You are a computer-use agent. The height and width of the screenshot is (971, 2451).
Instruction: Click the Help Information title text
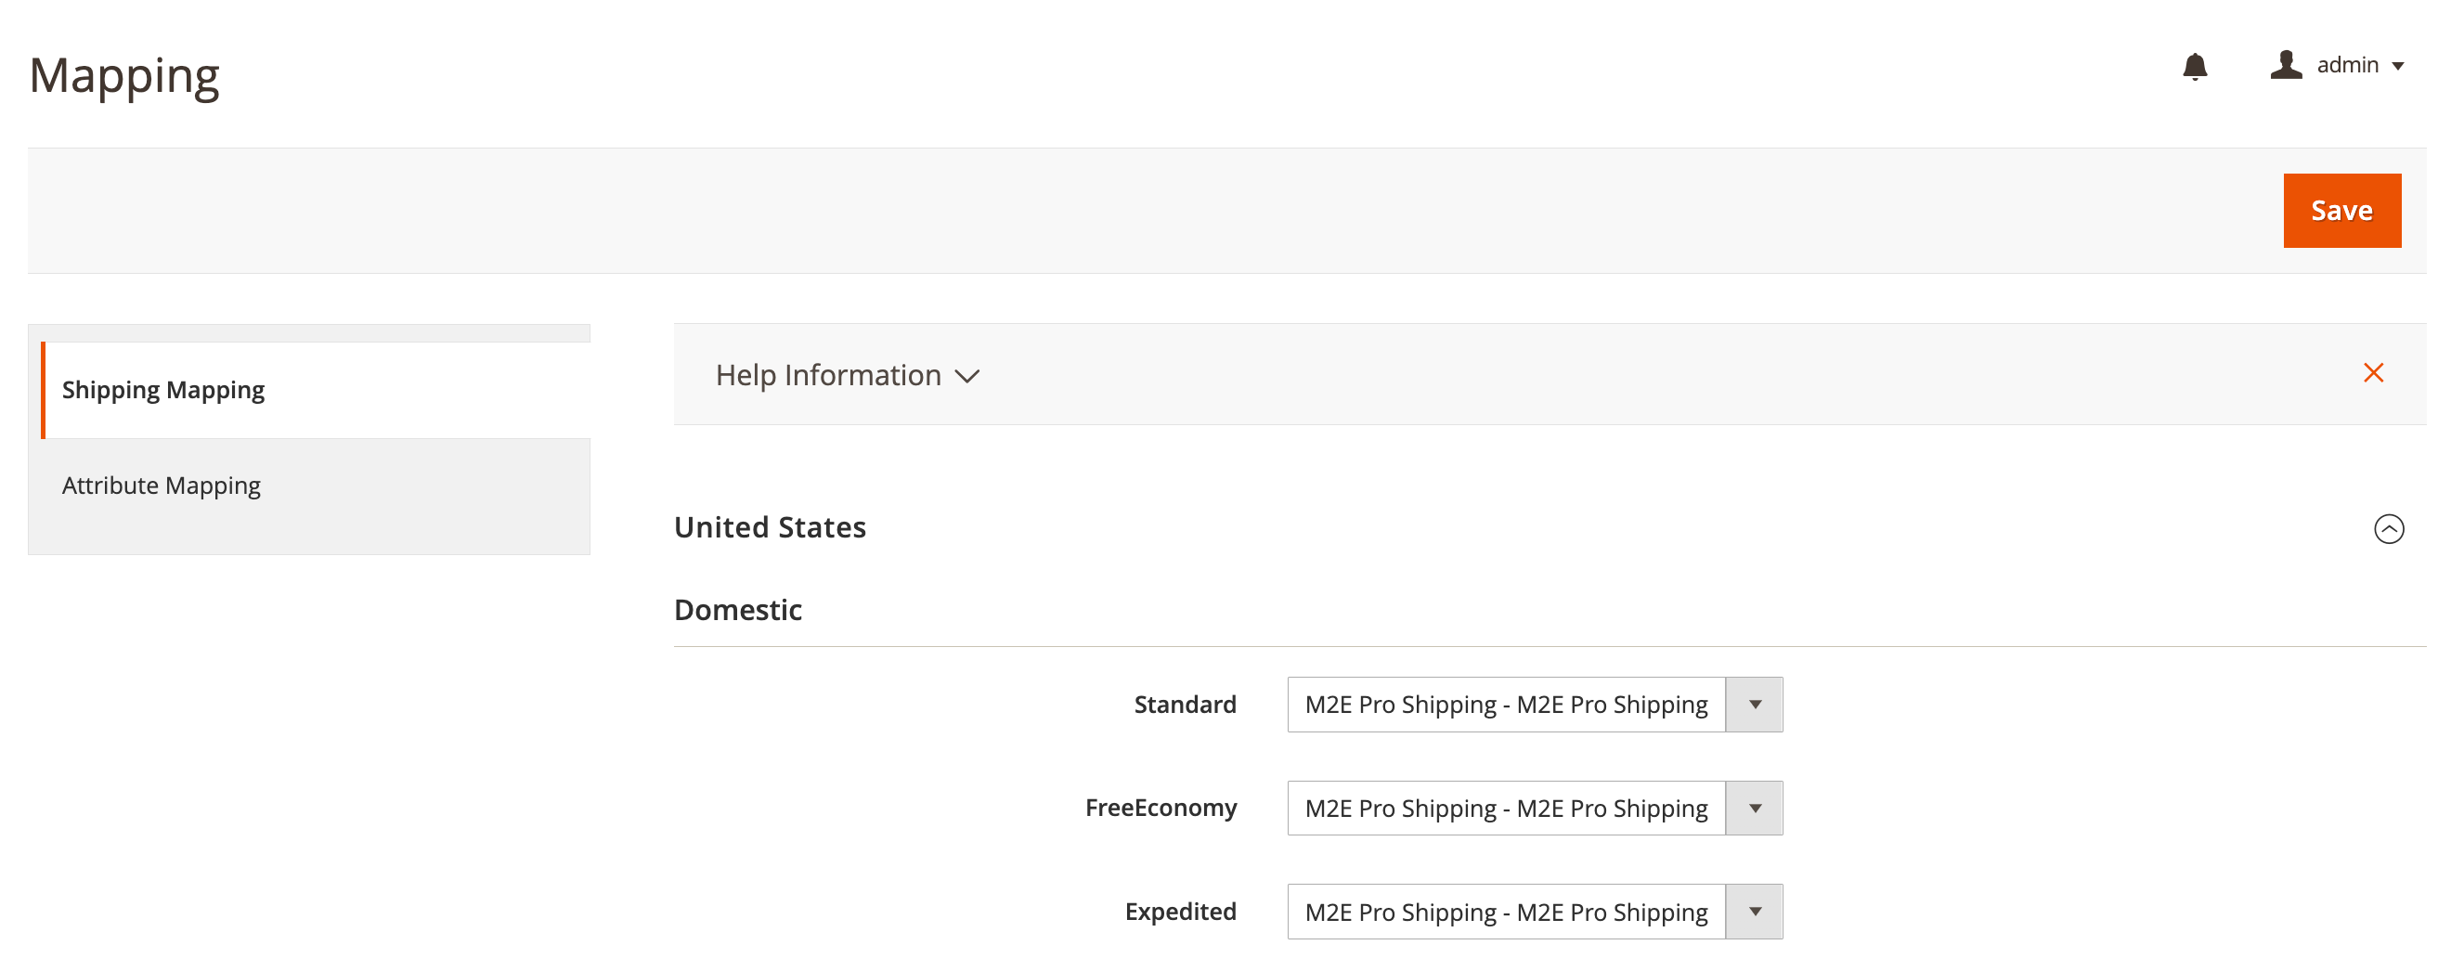[x=828, y=375]
